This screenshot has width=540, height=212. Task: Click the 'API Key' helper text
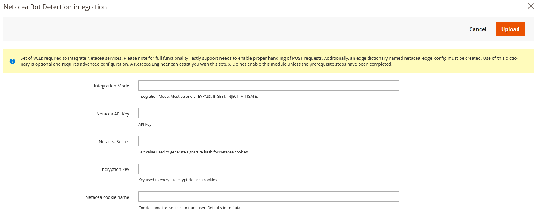click(x=145, y=125)
